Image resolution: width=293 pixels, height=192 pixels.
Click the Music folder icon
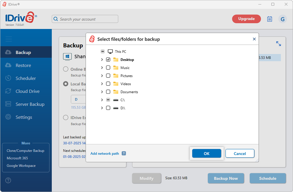(x=116, y=67)
